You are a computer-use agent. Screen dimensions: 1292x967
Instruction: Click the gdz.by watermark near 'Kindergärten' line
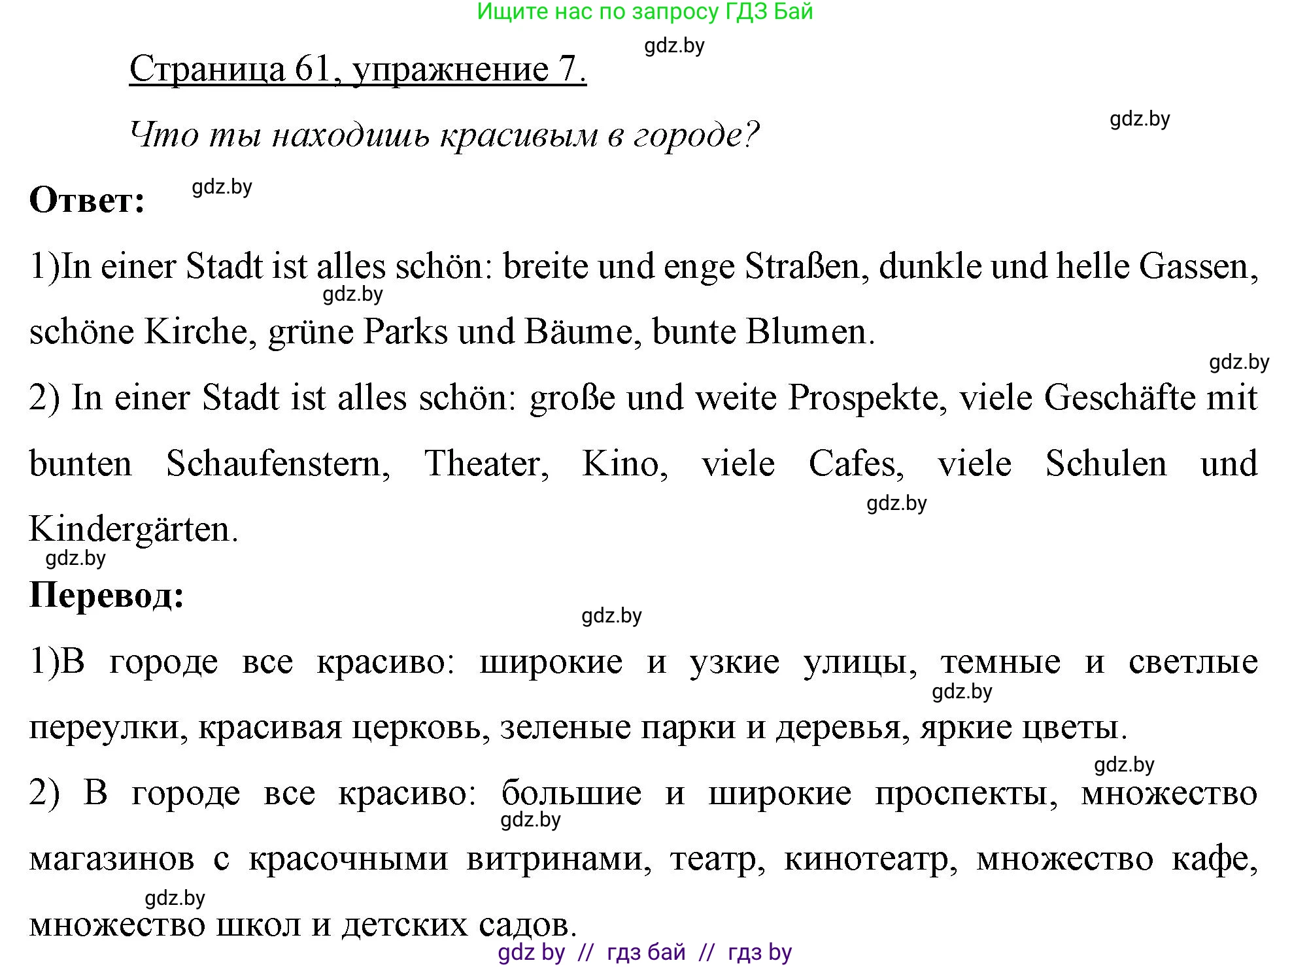pyautogui.click(x=896, y=503)
